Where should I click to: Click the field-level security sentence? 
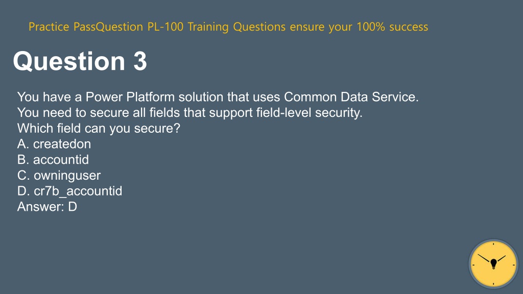190,113
